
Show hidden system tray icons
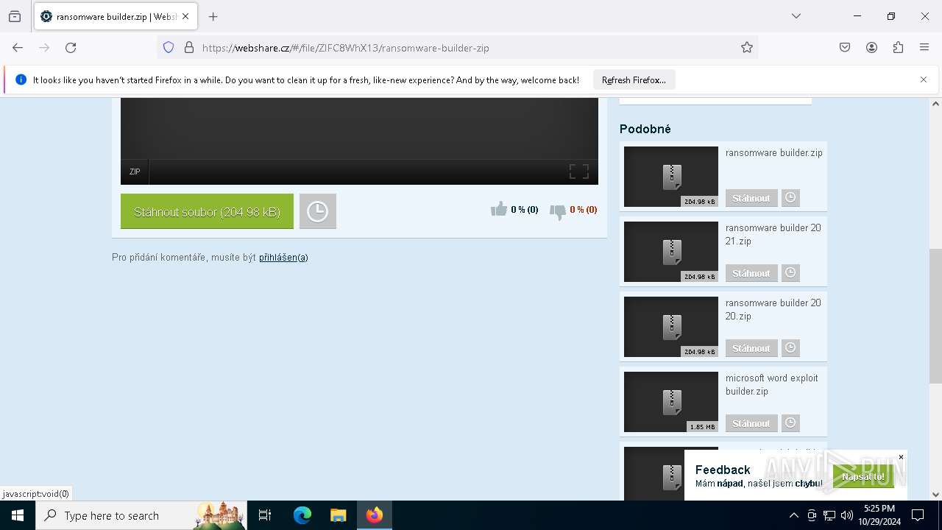[x=793, y=515]
